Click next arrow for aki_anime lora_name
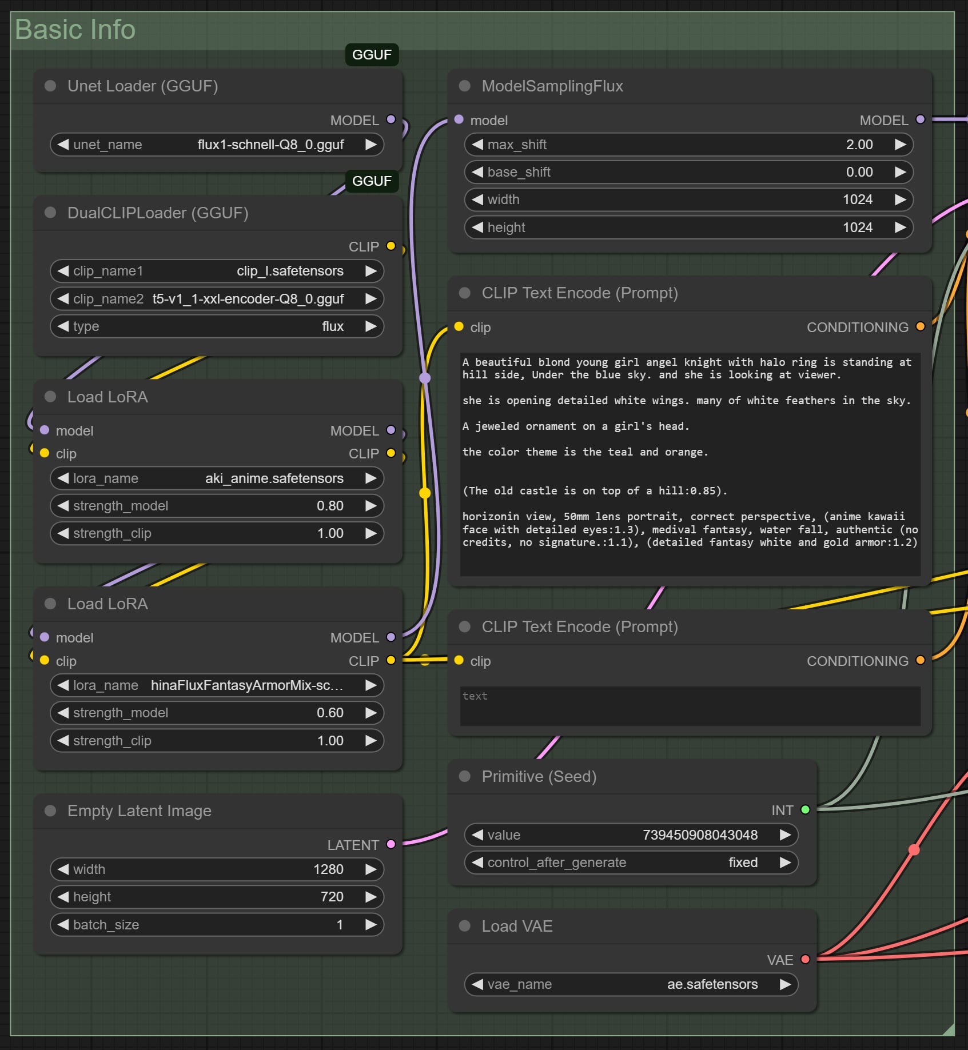The height and width of the screenshot is (1050, 968). pyautogui.click(x=371, y=478)
